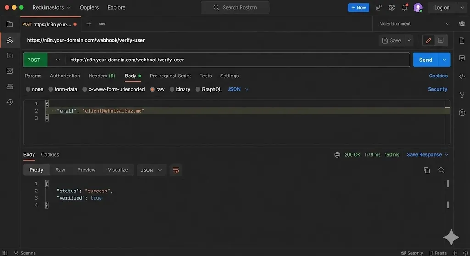Screen dimensions: 470x256
Task: Open the help question mark in right sidebar
Action: [462, 113]
